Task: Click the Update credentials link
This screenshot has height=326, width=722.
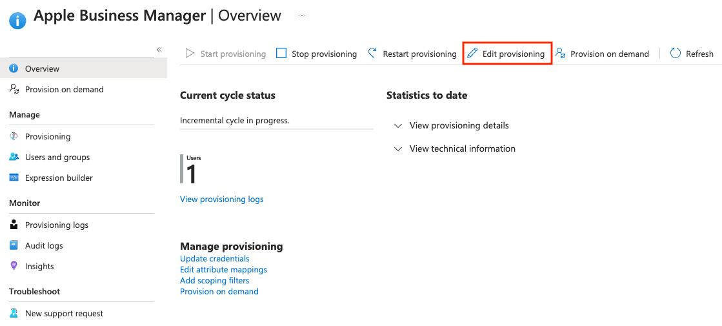Action: click(214, 258)
